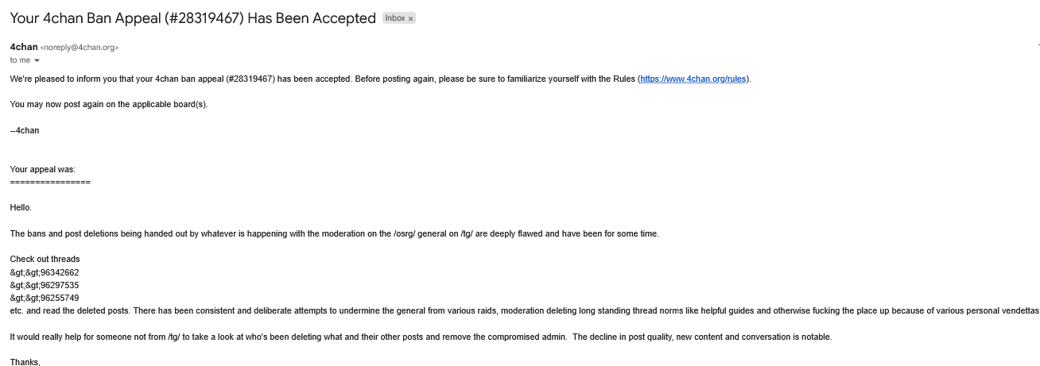Click the Inbox label chip
This screenshot has height=366, width=1040.
coord(395,18)
